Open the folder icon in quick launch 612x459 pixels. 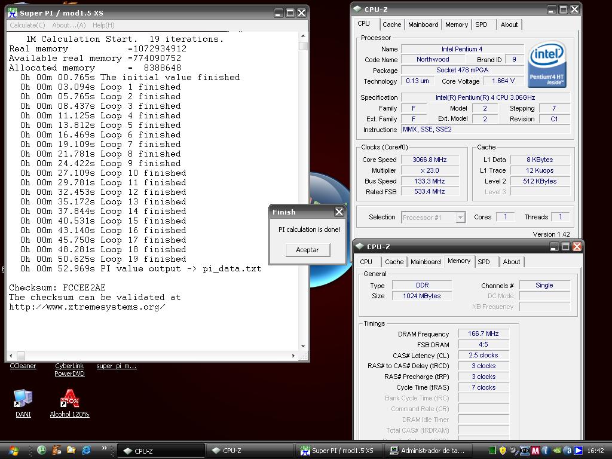[x=71, y=450]
